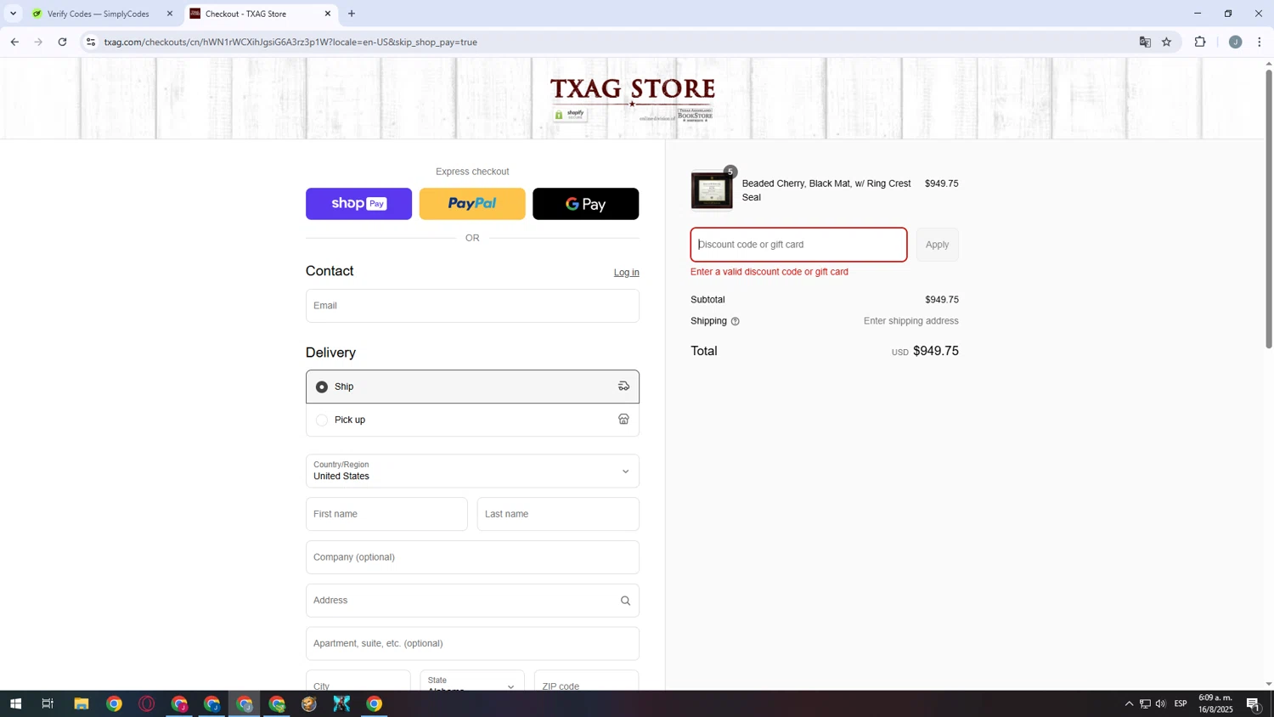The width and height of the screenshot is (1274, 717).
Task: Focus the Email input field
Action: click(472, 306)
